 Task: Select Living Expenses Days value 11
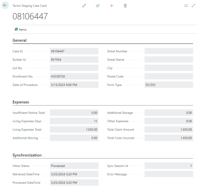(x=74, y=121)
